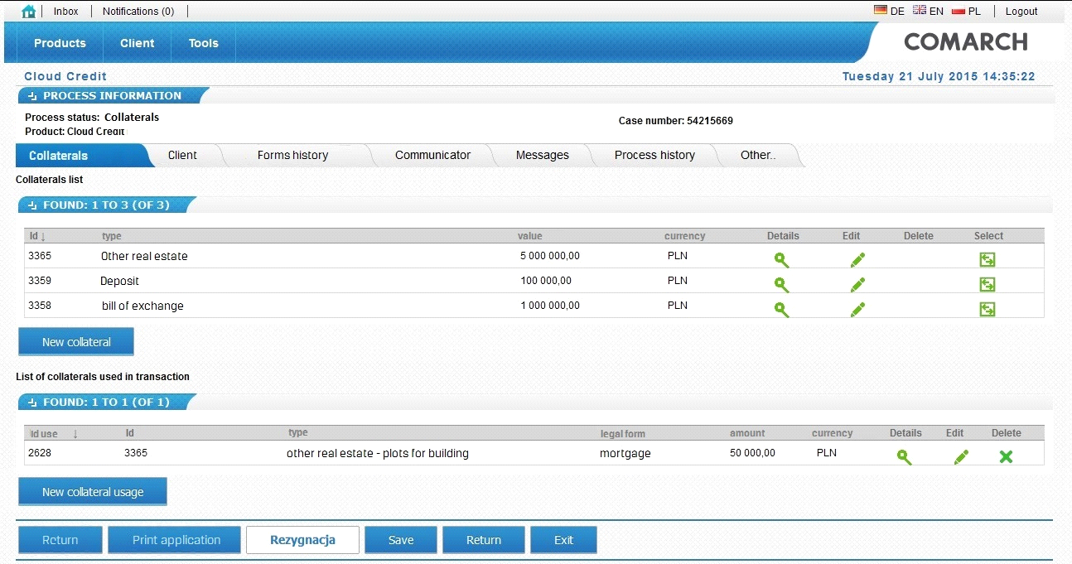1072x564 pixels.
Task: Open the Other.. tab
Action: [x=758, y=155]
